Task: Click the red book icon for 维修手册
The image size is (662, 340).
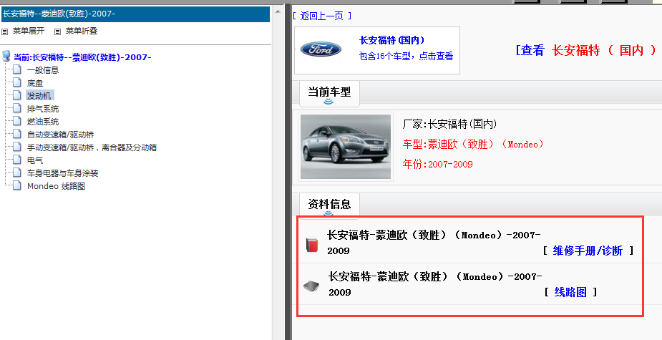Action: [x=311, y=245]
